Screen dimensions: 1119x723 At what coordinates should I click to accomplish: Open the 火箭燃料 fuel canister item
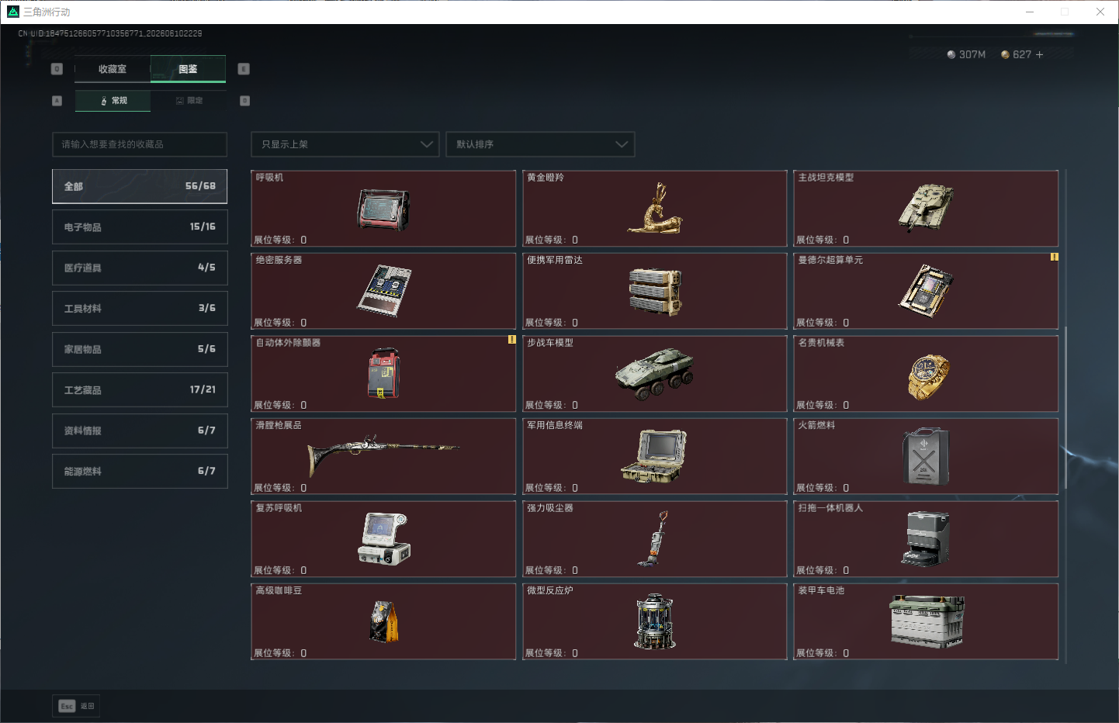926,456
